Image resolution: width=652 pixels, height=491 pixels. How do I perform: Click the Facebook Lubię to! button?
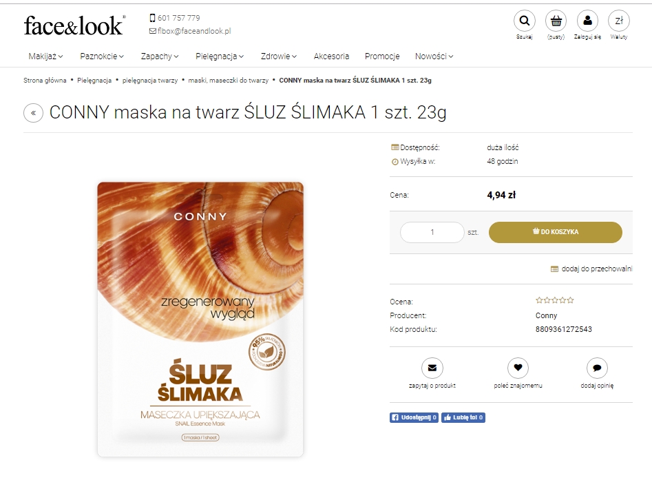click(463, 417)
